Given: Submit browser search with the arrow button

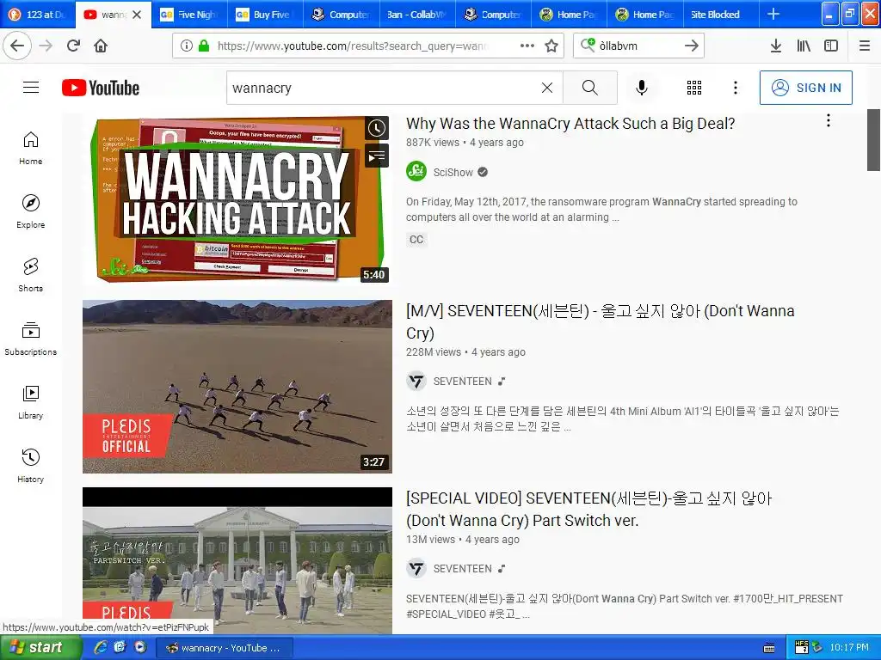Looking at the screenshot, I should coord(692,46).
